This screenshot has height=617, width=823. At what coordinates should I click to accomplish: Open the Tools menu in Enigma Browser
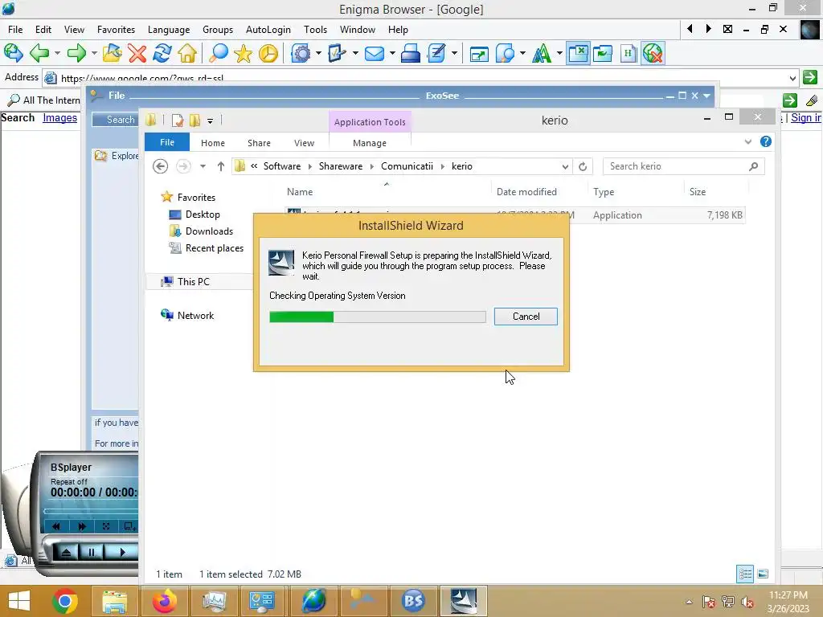pos(315,30)
